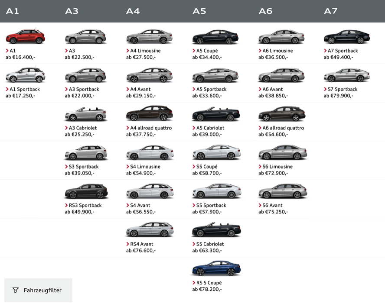Open the A4 column header
The width and height of the screenshot is (385, 303).
(x=133, y=11)
